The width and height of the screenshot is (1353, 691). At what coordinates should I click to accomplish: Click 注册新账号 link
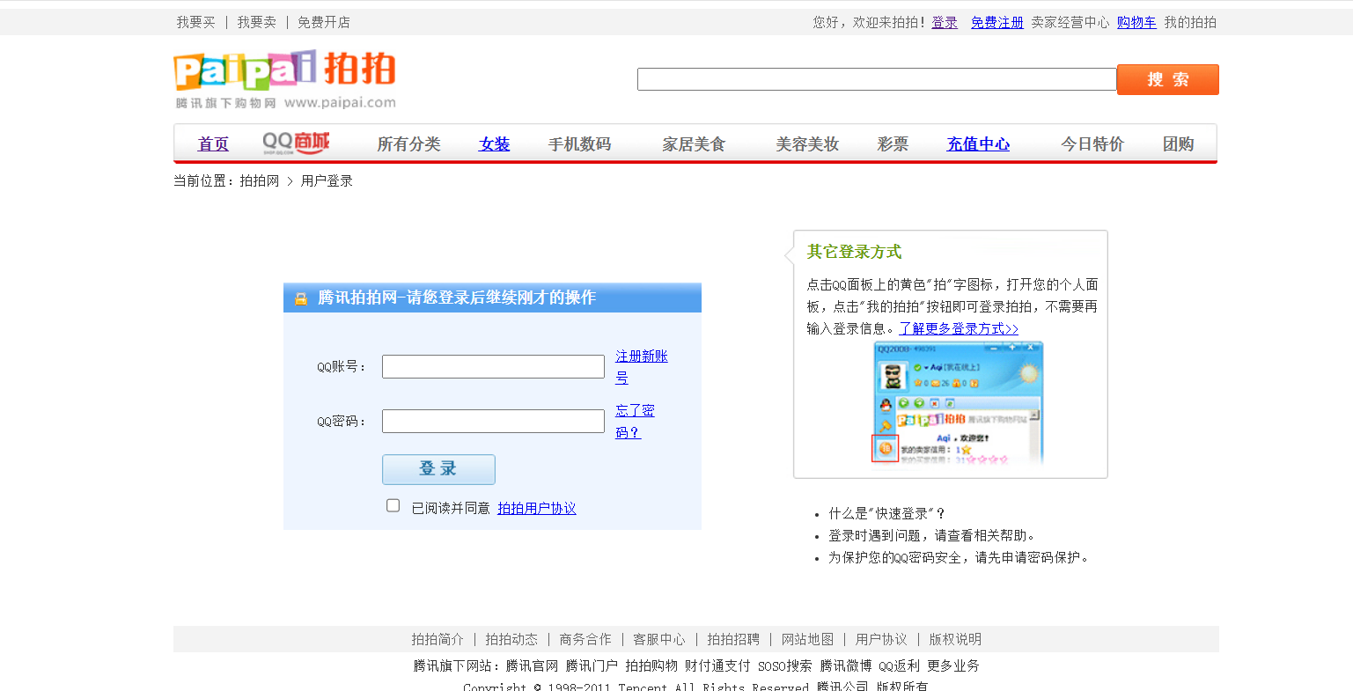coord(642,367)
